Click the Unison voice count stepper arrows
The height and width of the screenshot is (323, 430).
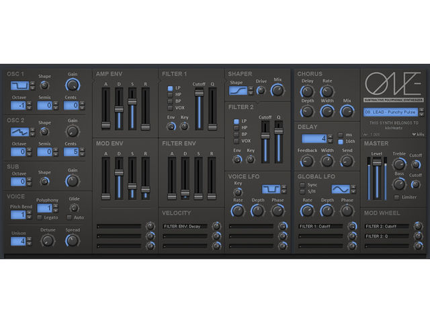point(29,242)
